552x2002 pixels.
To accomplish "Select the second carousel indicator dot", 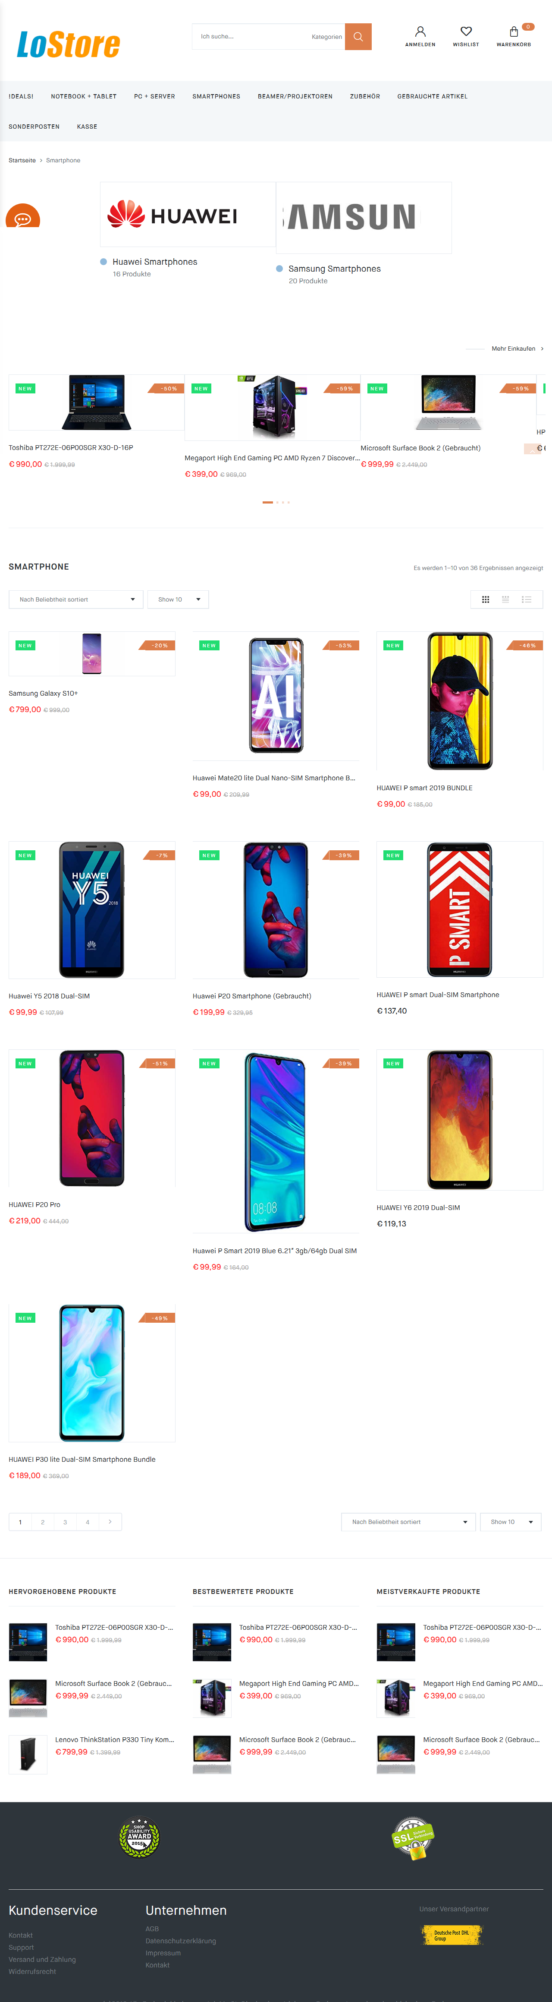I will [x=277, y=502].
